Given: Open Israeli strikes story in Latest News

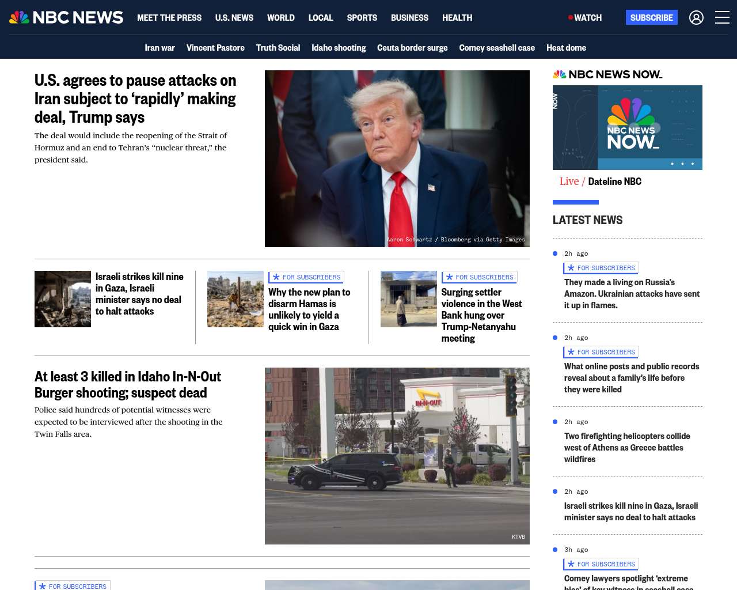Looking at the screenshot, I should pyautogui.click(x=631, y=512).
